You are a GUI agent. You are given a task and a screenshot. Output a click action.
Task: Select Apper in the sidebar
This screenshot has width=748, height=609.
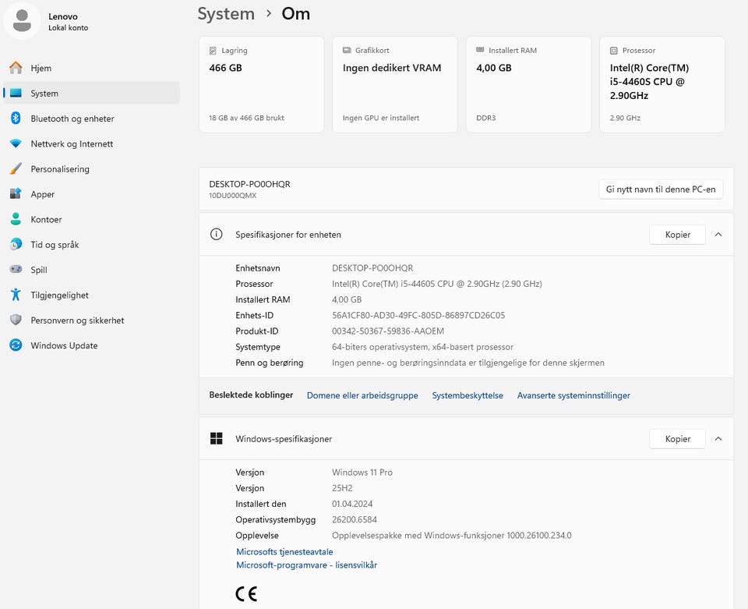pos(91,194)
